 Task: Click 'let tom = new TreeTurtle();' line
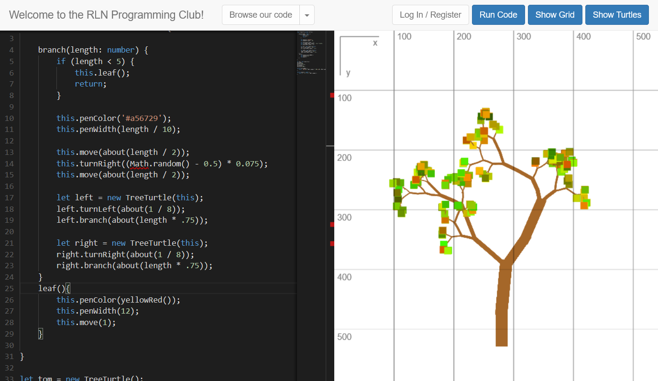[x=82, y=378]
